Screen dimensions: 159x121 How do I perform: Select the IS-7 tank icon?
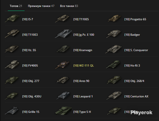(x=12, y=18)
